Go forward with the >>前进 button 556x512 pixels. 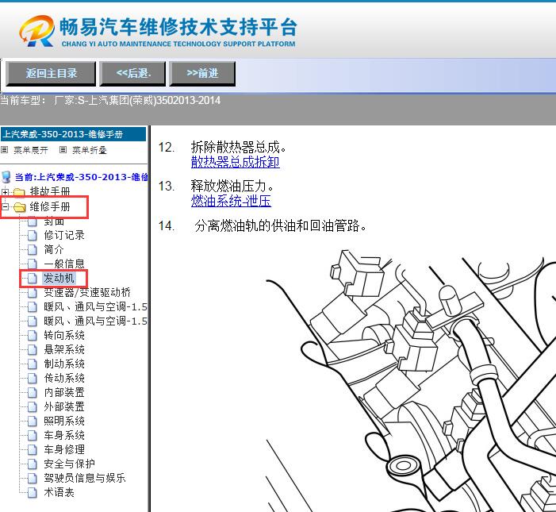(x=202, y=74)
